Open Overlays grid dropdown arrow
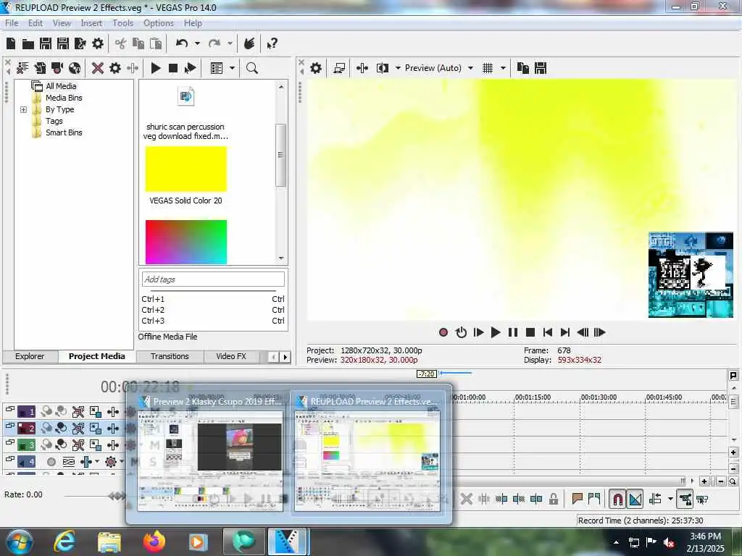Screen dimensions: 742x556 [503, 68]
